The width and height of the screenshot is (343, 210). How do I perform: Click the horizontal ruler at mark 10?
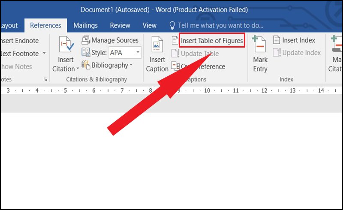tap(207, 90)
